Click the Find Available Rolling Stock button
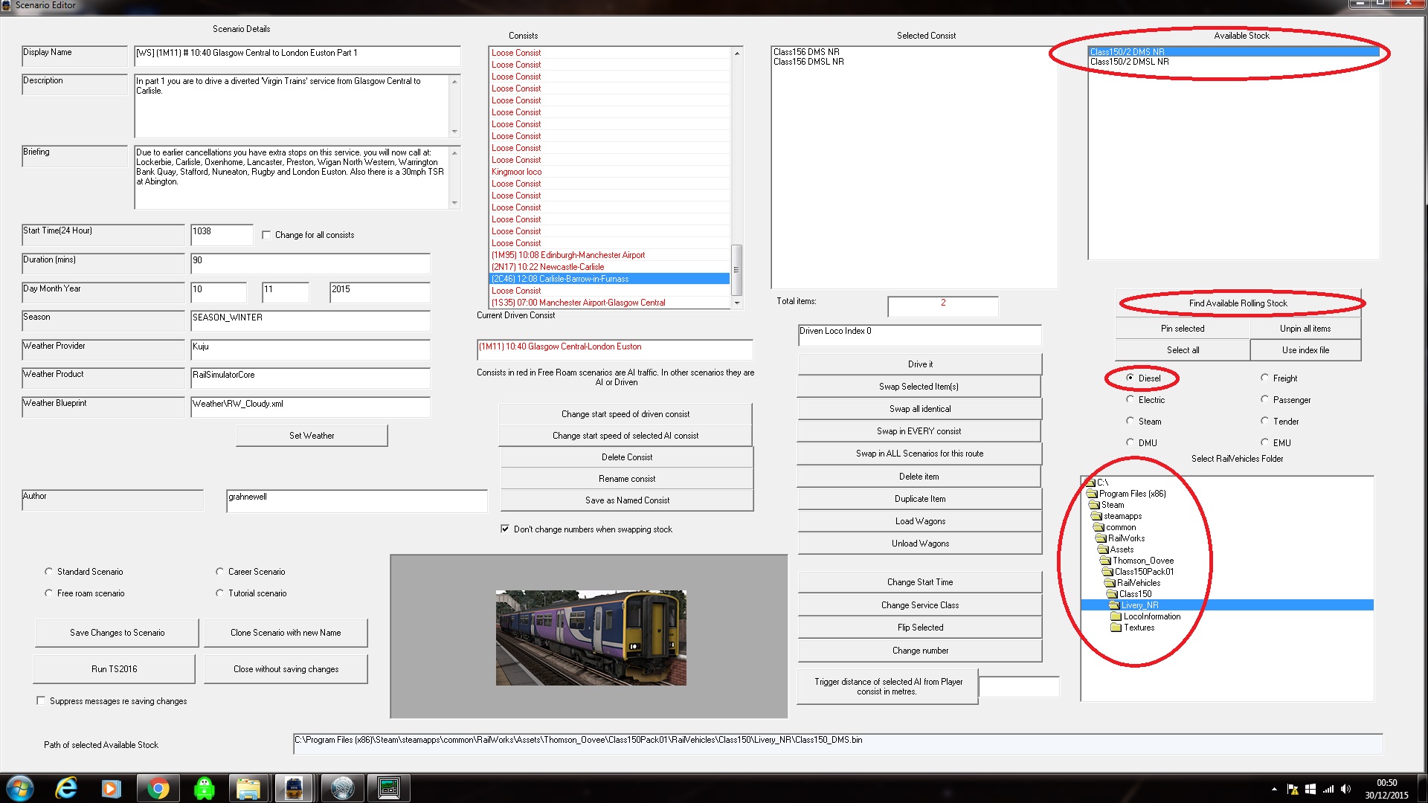Screen dimensions: 1428x803 click(x=1238, y=303)
